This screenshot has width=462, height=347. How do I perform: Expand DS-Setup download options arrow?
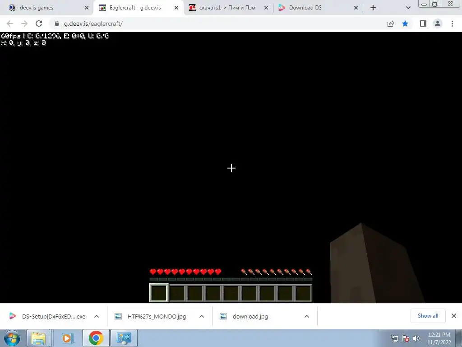(x=97, y=316)
